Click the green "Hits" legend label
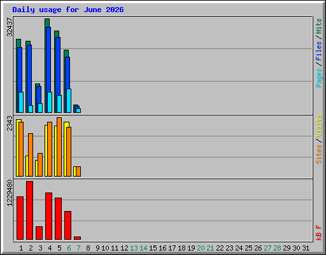Image resolution: width=326 pixels, height=255 pixels. pyautogui.click(x=319, y=26)
